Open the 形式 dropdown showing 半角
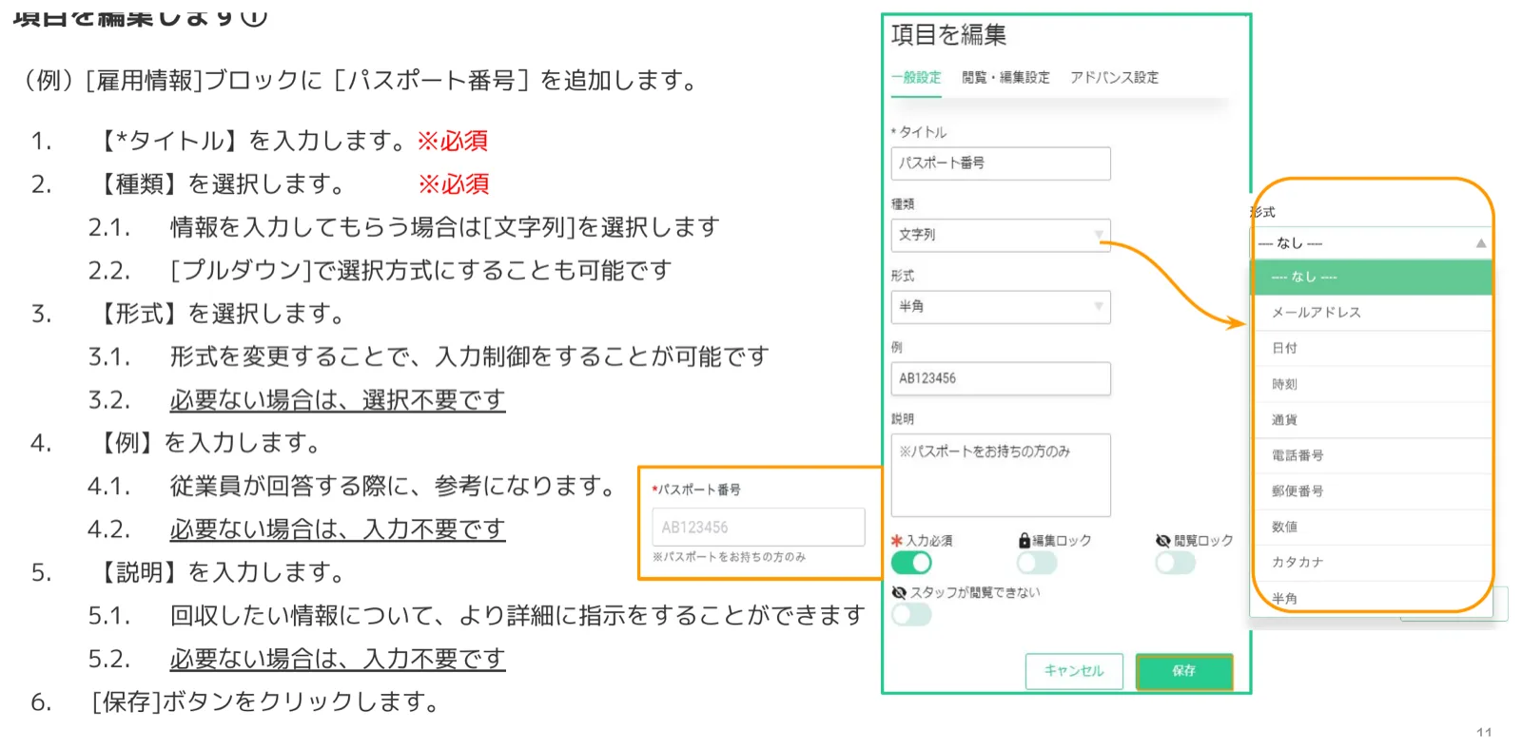This screenshot has height=749, width=1522. (x=1001, y=307)
